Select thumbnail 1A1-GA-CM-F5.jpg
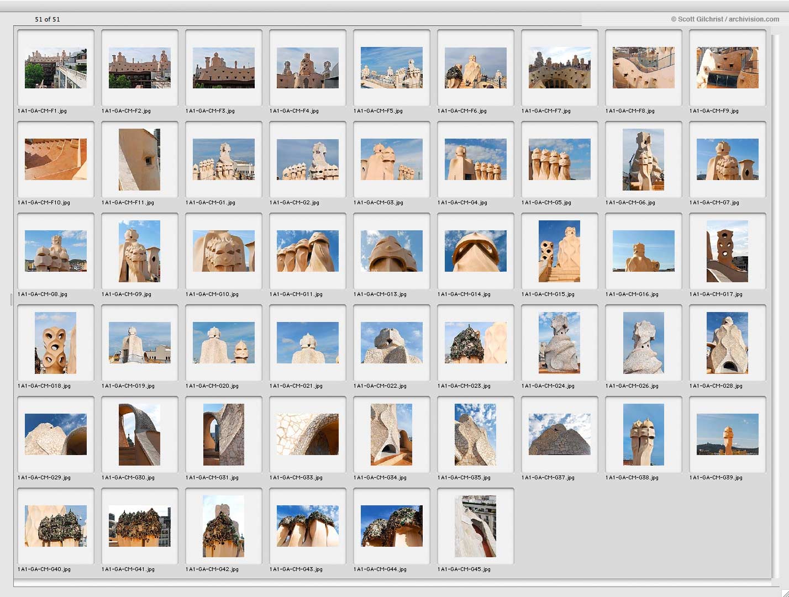The width and height of the screenshot is (789, 597). click(392, 68)
